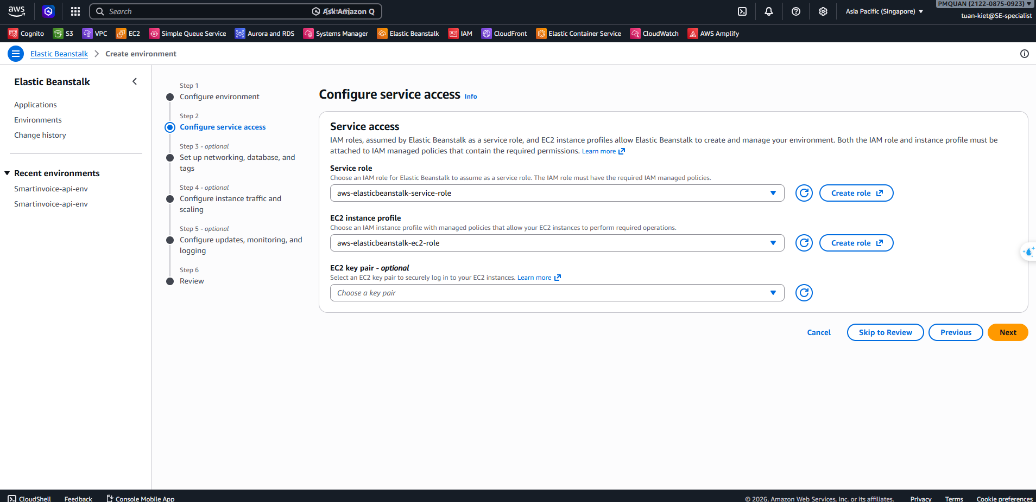Open the Choose a key pair dropdown
The width and height of the screenshot is (1036, 502).
557,293
